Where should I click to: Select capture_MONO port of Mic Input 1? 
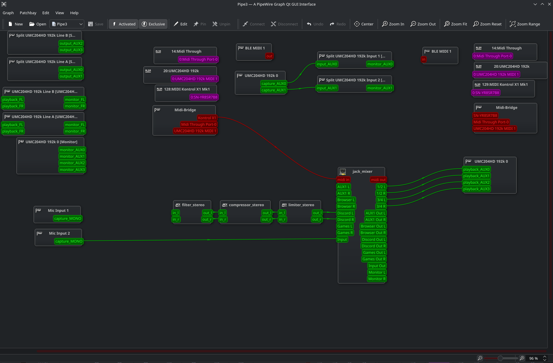pyautogui.click(x=68, y=218)
